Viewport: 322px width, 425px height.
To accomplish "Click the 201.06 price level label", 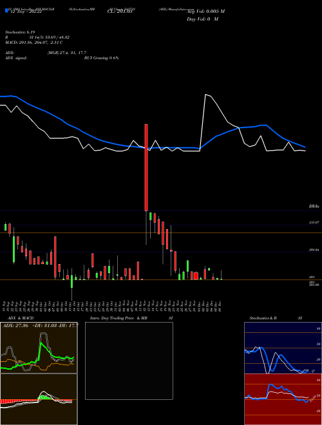I will [314, 285].
